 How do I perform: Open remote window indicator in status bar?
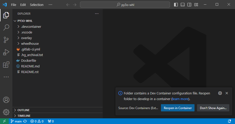click(x=4, y=121)
